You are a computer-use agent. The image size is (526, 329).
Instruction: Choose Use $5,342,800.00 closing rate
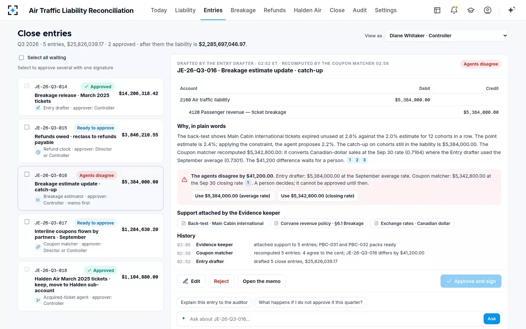[x=318, y=196]
